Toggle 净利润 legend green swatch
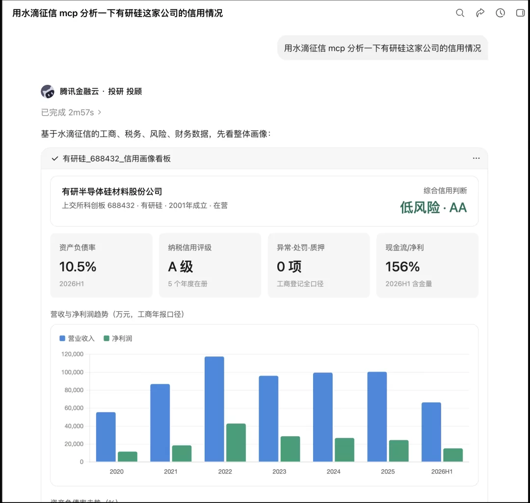530x503 pixels. pos(106,338)
